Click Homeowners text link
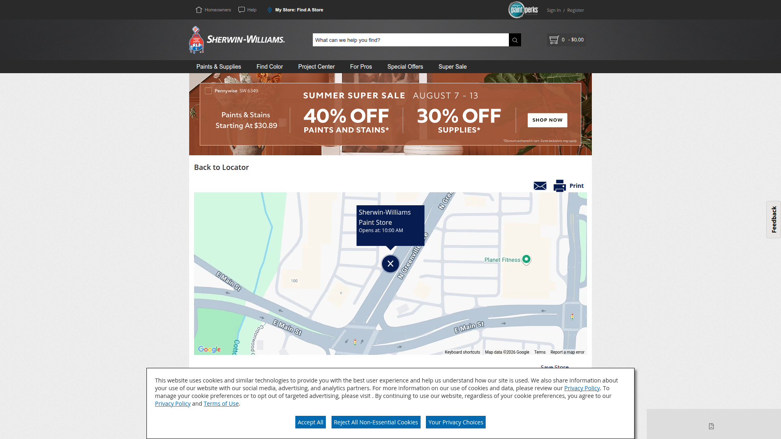The width and height of the screenshot is (781, 439). [218, 10]
